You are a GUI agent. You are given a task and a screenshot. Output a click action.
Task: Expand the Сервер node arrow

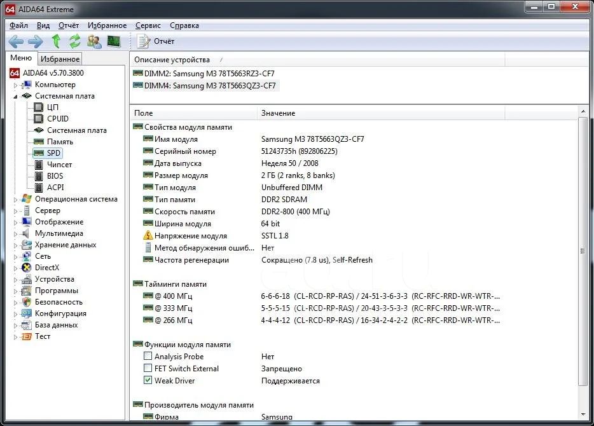click(15, 211)
